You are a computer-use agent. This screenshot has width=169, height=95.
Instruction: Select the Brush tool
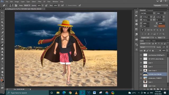coord(2,36)
